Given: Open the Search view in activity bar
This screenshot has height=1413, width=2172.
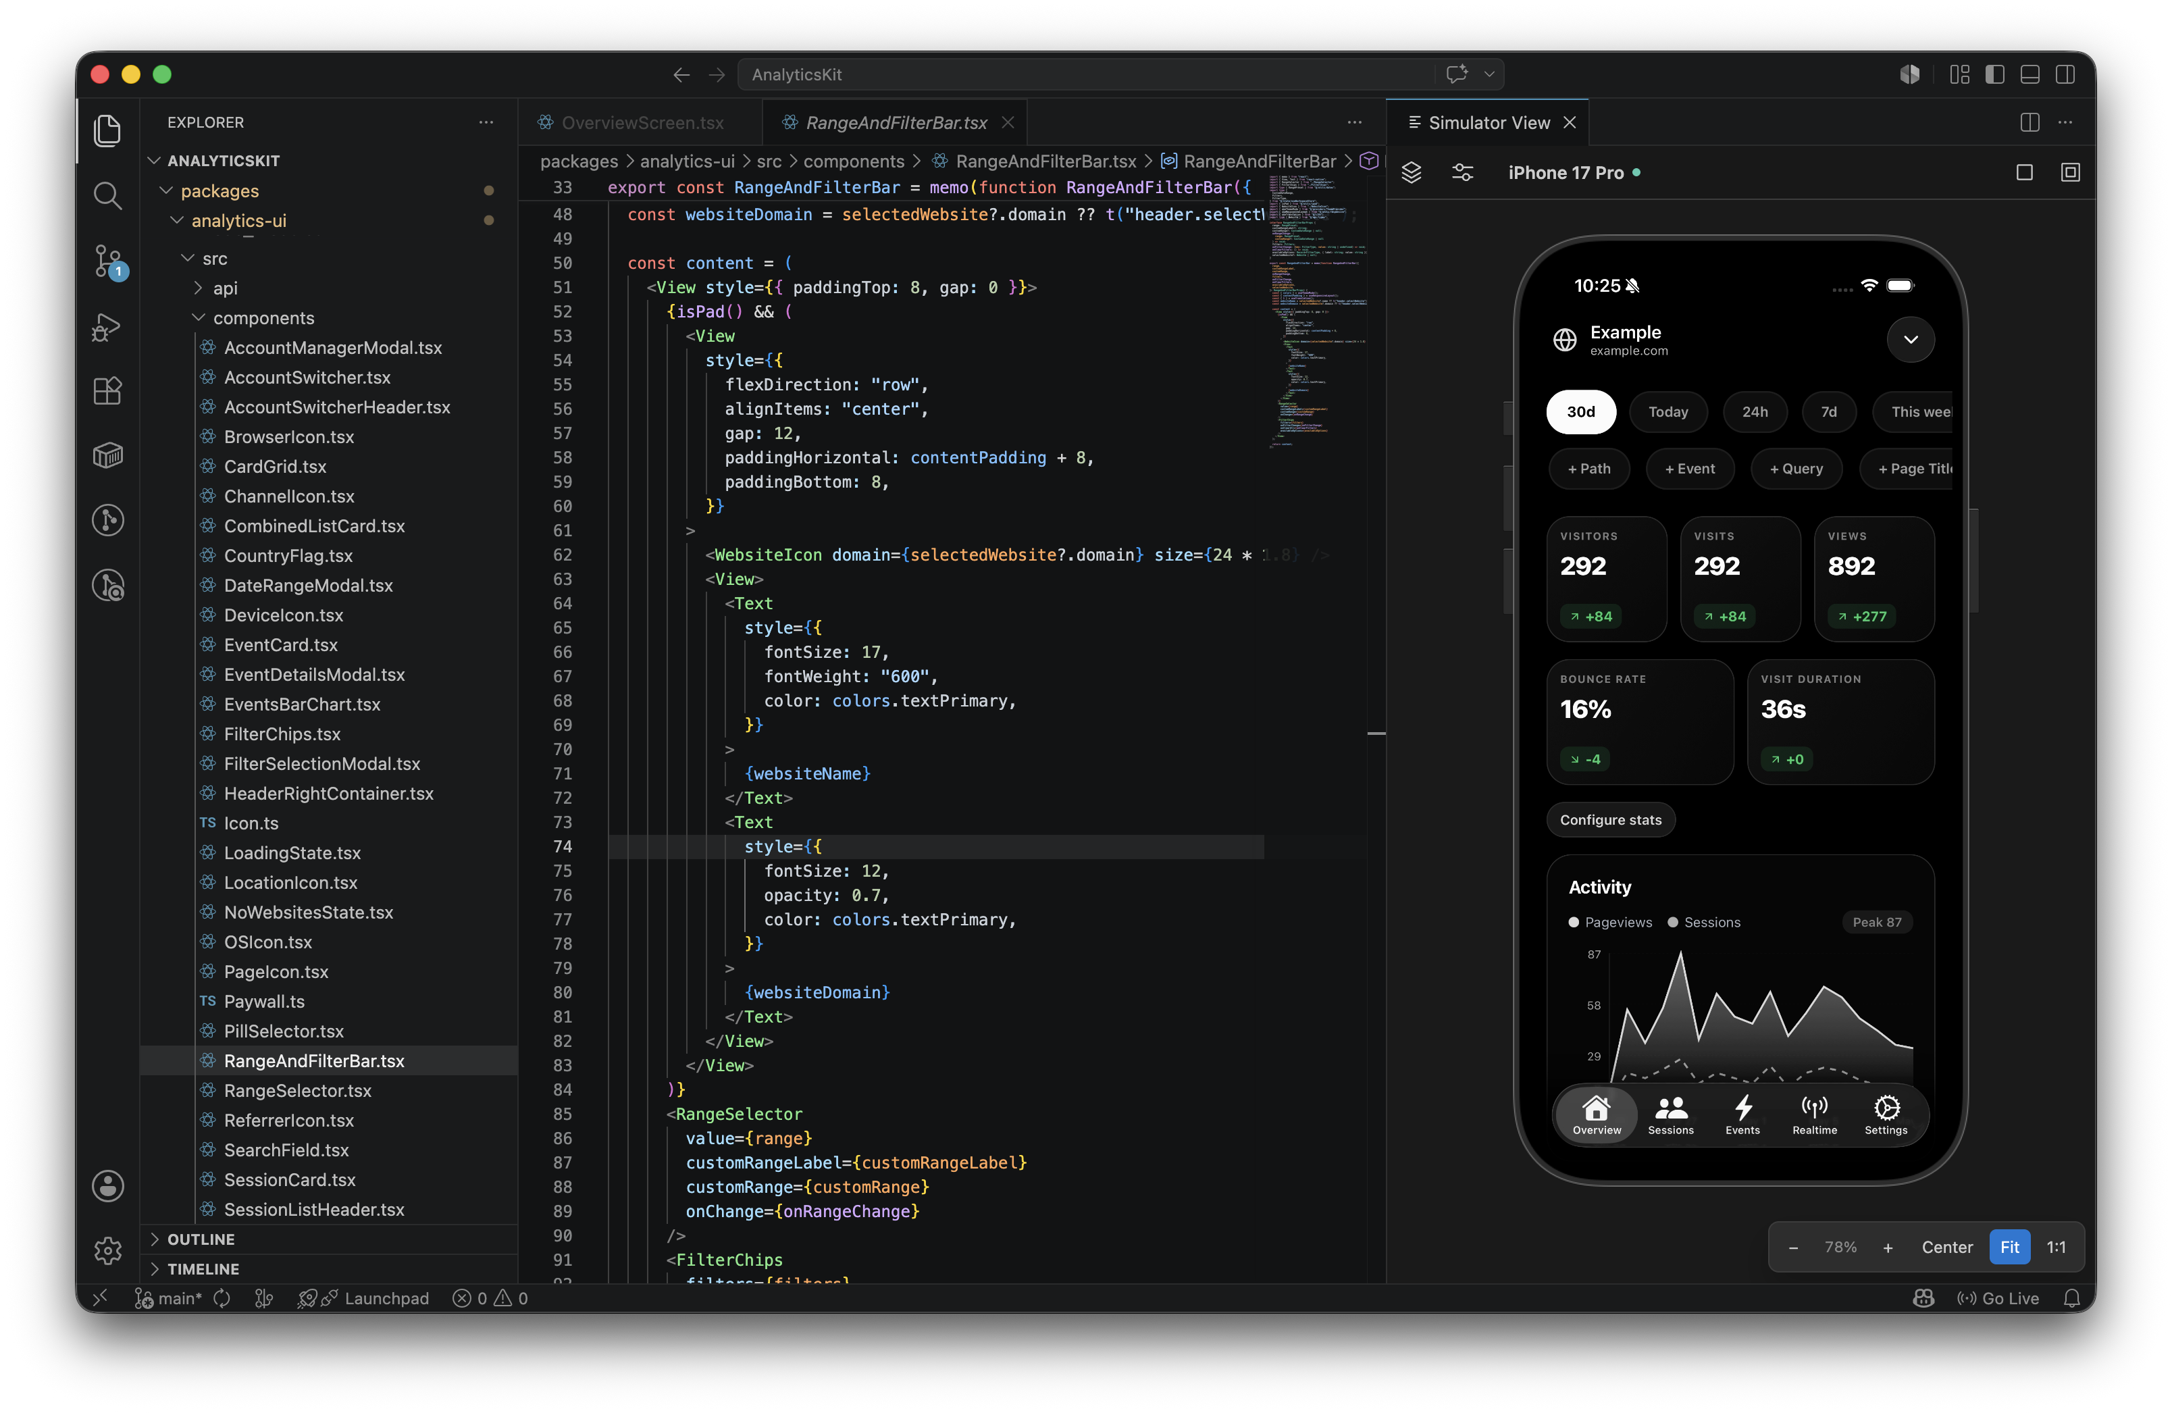Looking at the screenshot, I should [107, 195].
